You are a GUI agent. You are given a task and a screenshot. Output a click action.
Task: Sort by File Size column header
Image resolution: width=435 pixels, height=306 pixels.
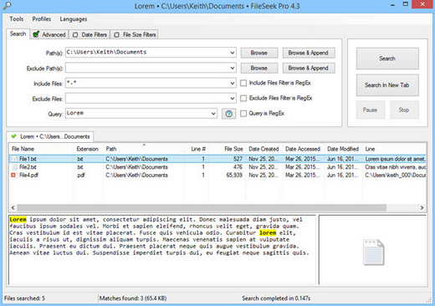(227, 149)
